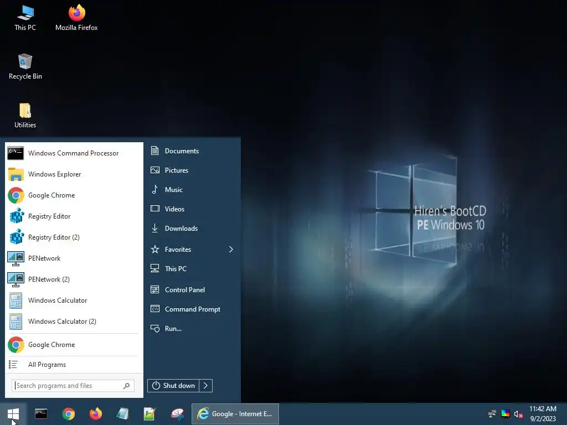This screenshot has height=425, width=567.
Task: Click the Shut down button
Action: pyautogui.click(x=173, y=386)
